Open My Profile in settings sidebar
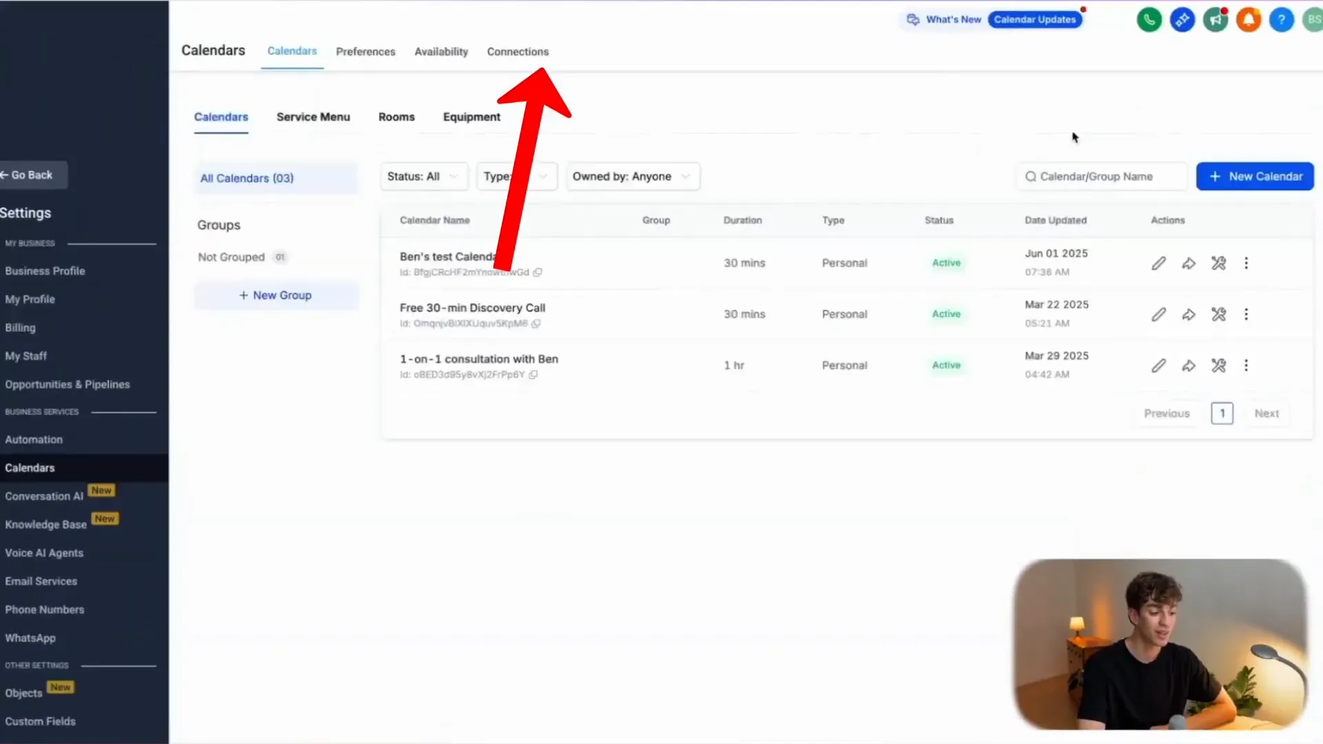 point(30,299)
